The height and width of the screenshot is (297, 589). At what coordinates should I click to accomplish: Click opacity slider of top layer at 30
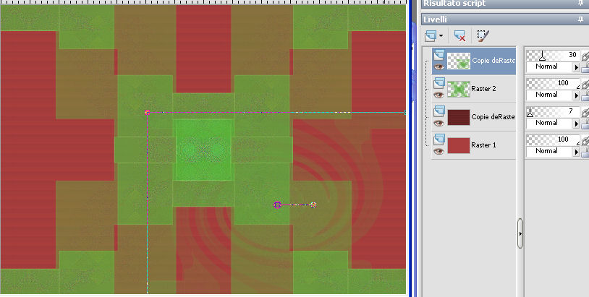(553, 56)
